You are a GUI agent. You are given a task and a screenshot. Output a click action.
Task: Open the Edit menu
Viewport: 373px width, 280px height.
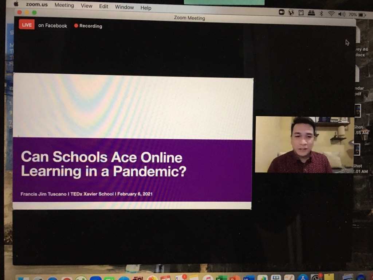[x=103, y=6]
